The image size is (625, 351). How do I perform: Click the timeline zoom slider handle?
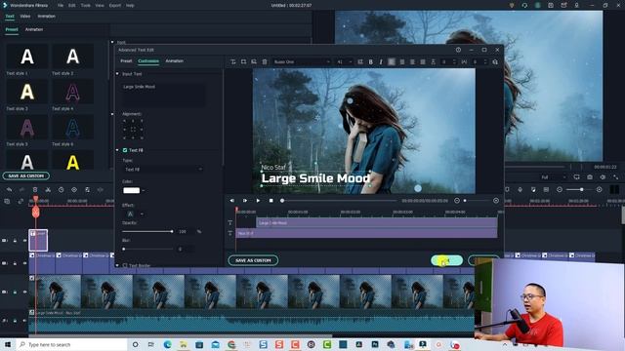click(582, 190)
